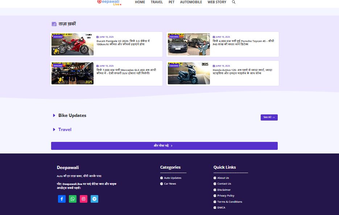Open Disclaimer quick link
339x215 pixels.
[224, 190]
